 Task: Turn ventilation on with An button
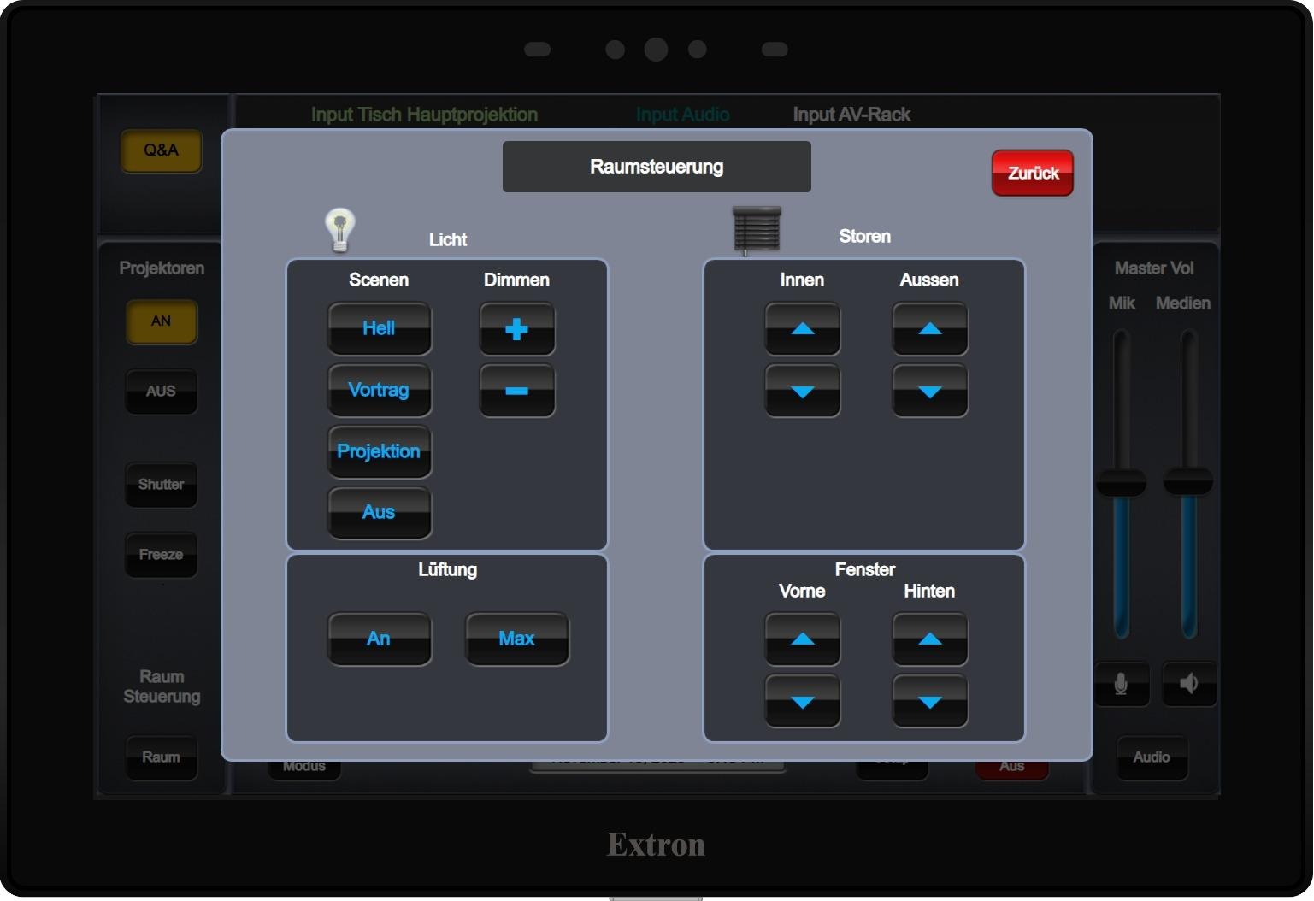[x=379, y=639]
